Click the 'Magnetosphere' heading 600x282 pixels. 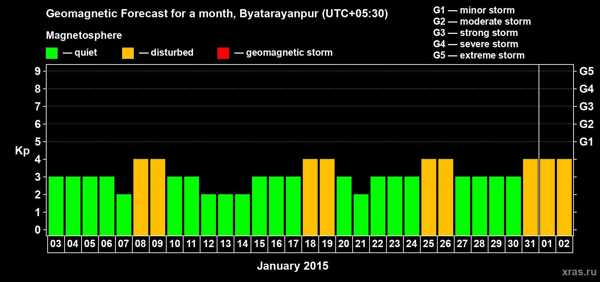(x=84, y=35)
